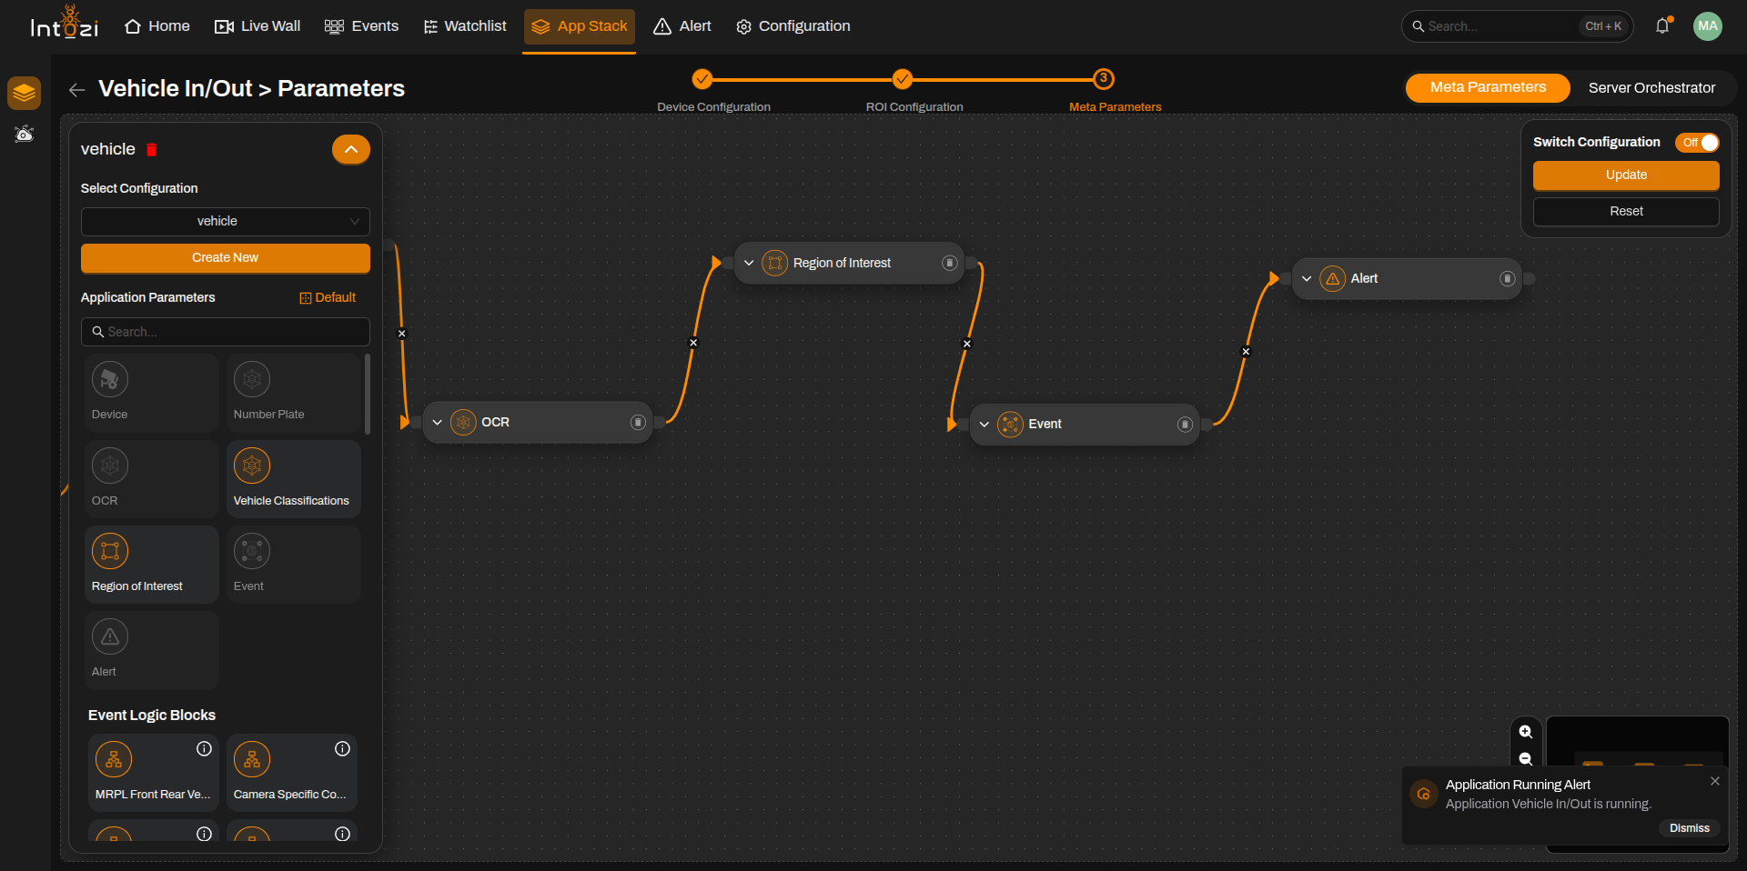Open the App Stack sidebar layers icon
1747x871 pixels.
coord(24,93)
